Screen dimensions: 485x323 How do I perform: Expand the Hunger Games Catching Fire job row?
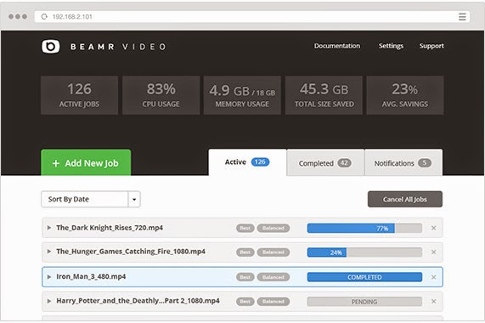click(x=49, y=252)
